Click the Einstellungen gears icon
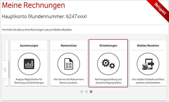 (x=108, y=64)
